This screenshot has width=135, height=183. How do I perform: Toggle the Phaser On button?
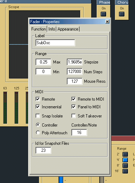[103, 14]
